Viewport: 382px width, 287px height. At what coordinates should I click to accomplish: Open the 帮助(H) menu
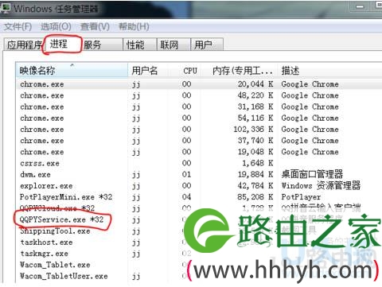134,26
